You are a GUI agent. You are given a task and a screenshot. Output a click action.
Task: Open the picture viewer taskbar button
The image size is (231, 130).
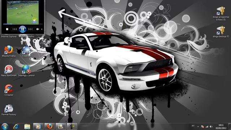tap(61, 126)
